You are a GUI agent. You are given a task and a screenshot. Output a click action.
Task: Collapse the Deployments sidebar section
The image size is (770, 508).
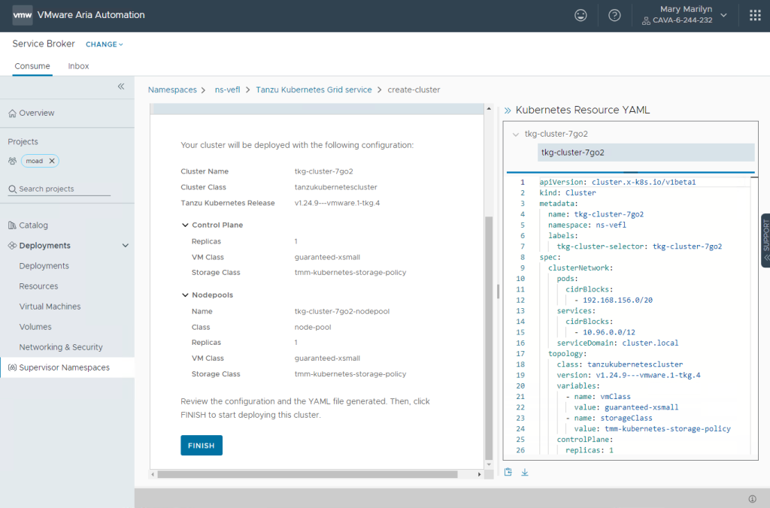126,246
